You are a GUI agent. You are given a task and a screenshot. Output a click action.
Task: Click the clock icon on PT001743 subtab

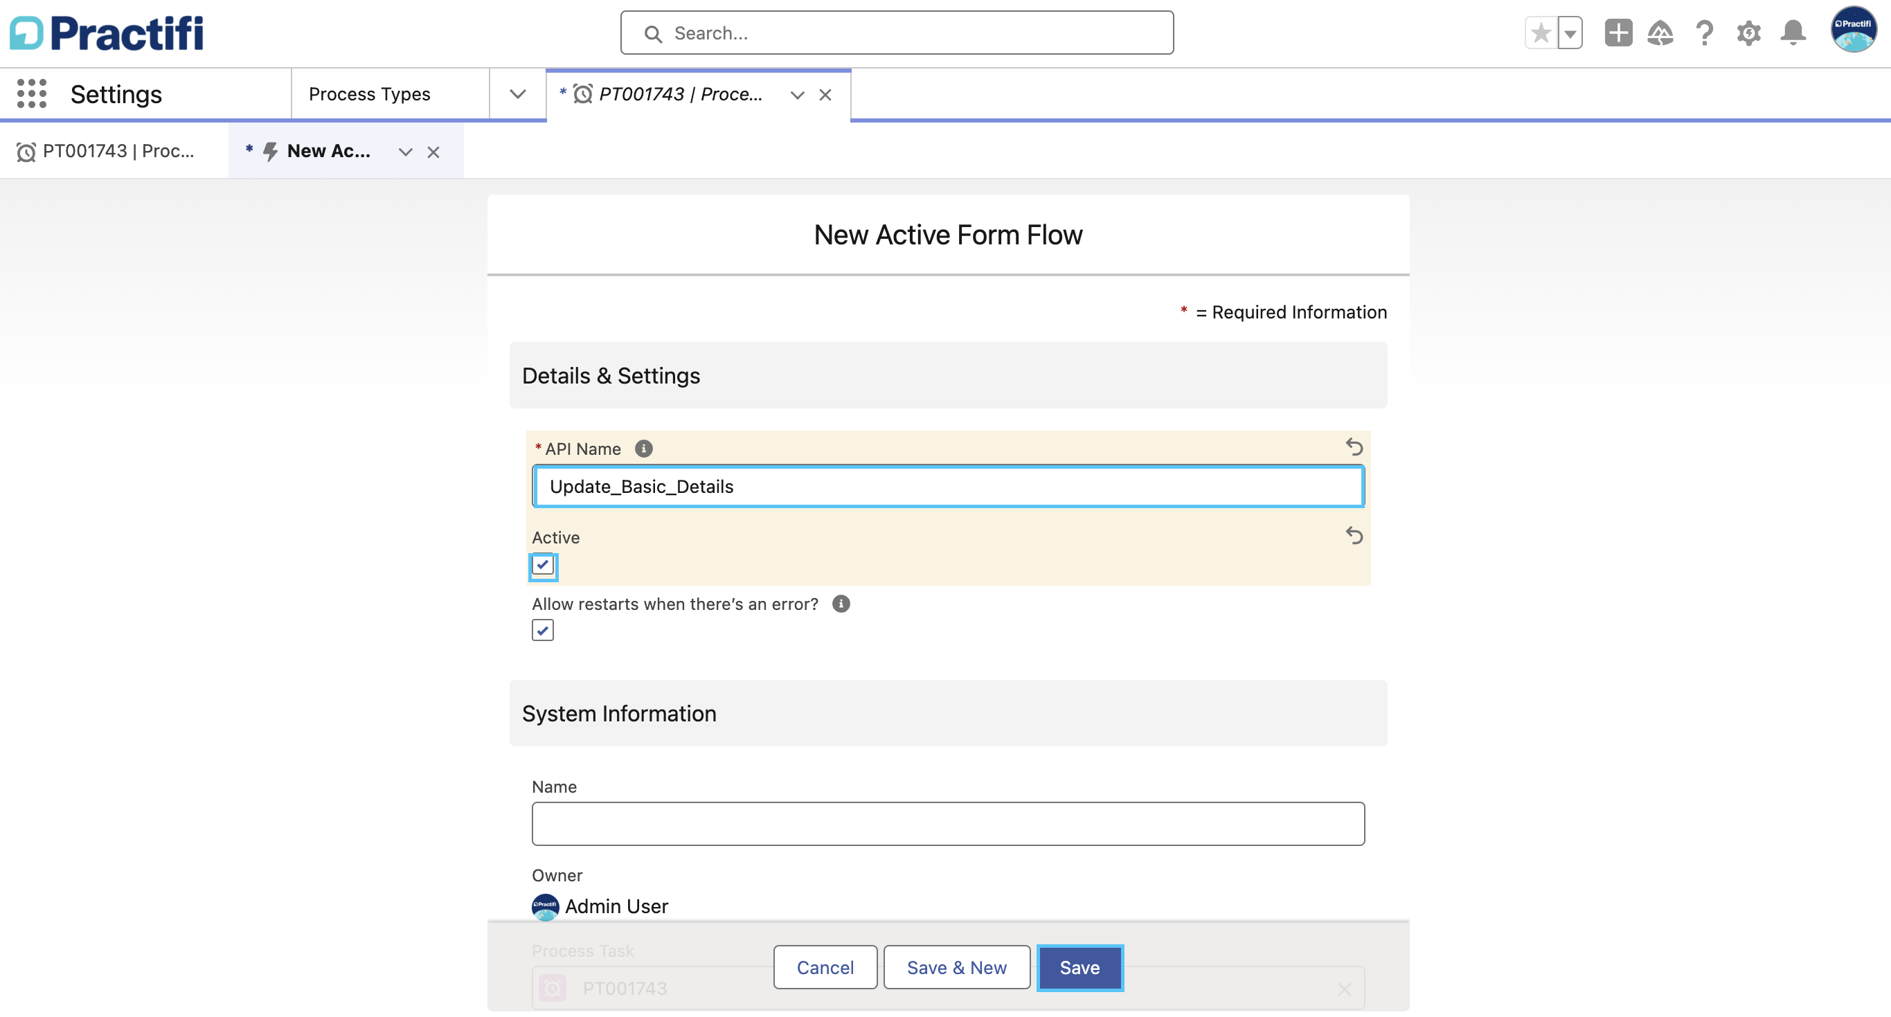tap(26, 152)
